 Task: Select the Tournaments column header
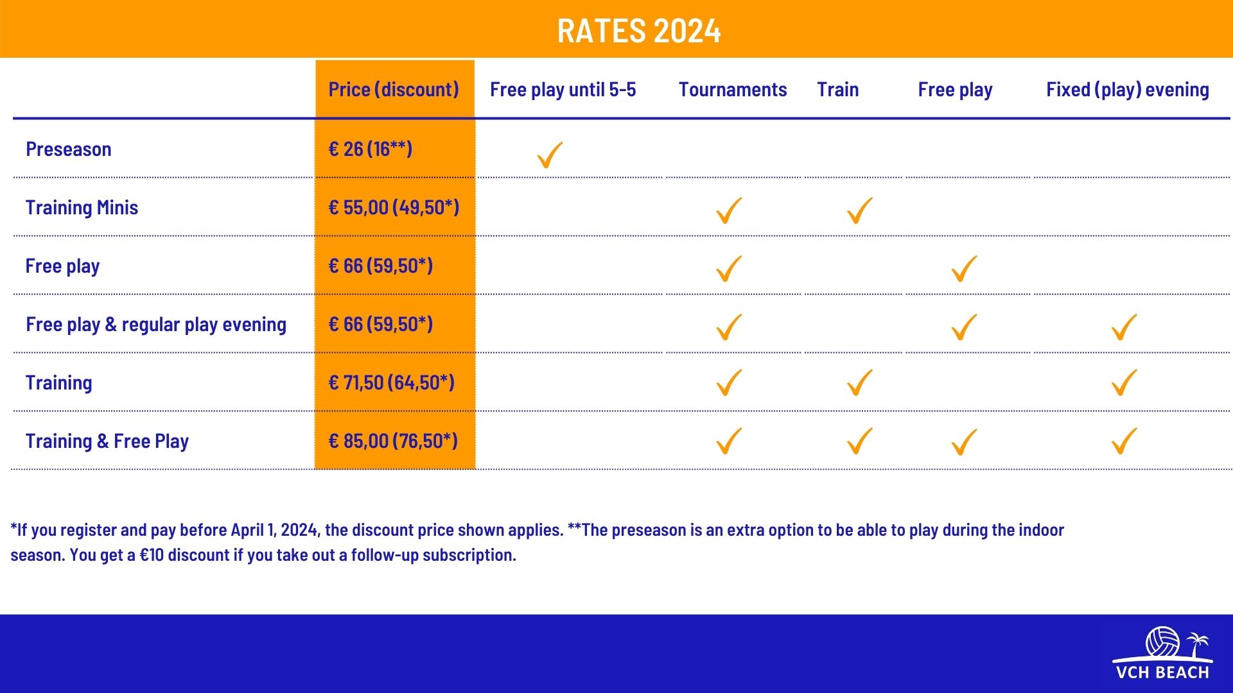pos(732,89)
